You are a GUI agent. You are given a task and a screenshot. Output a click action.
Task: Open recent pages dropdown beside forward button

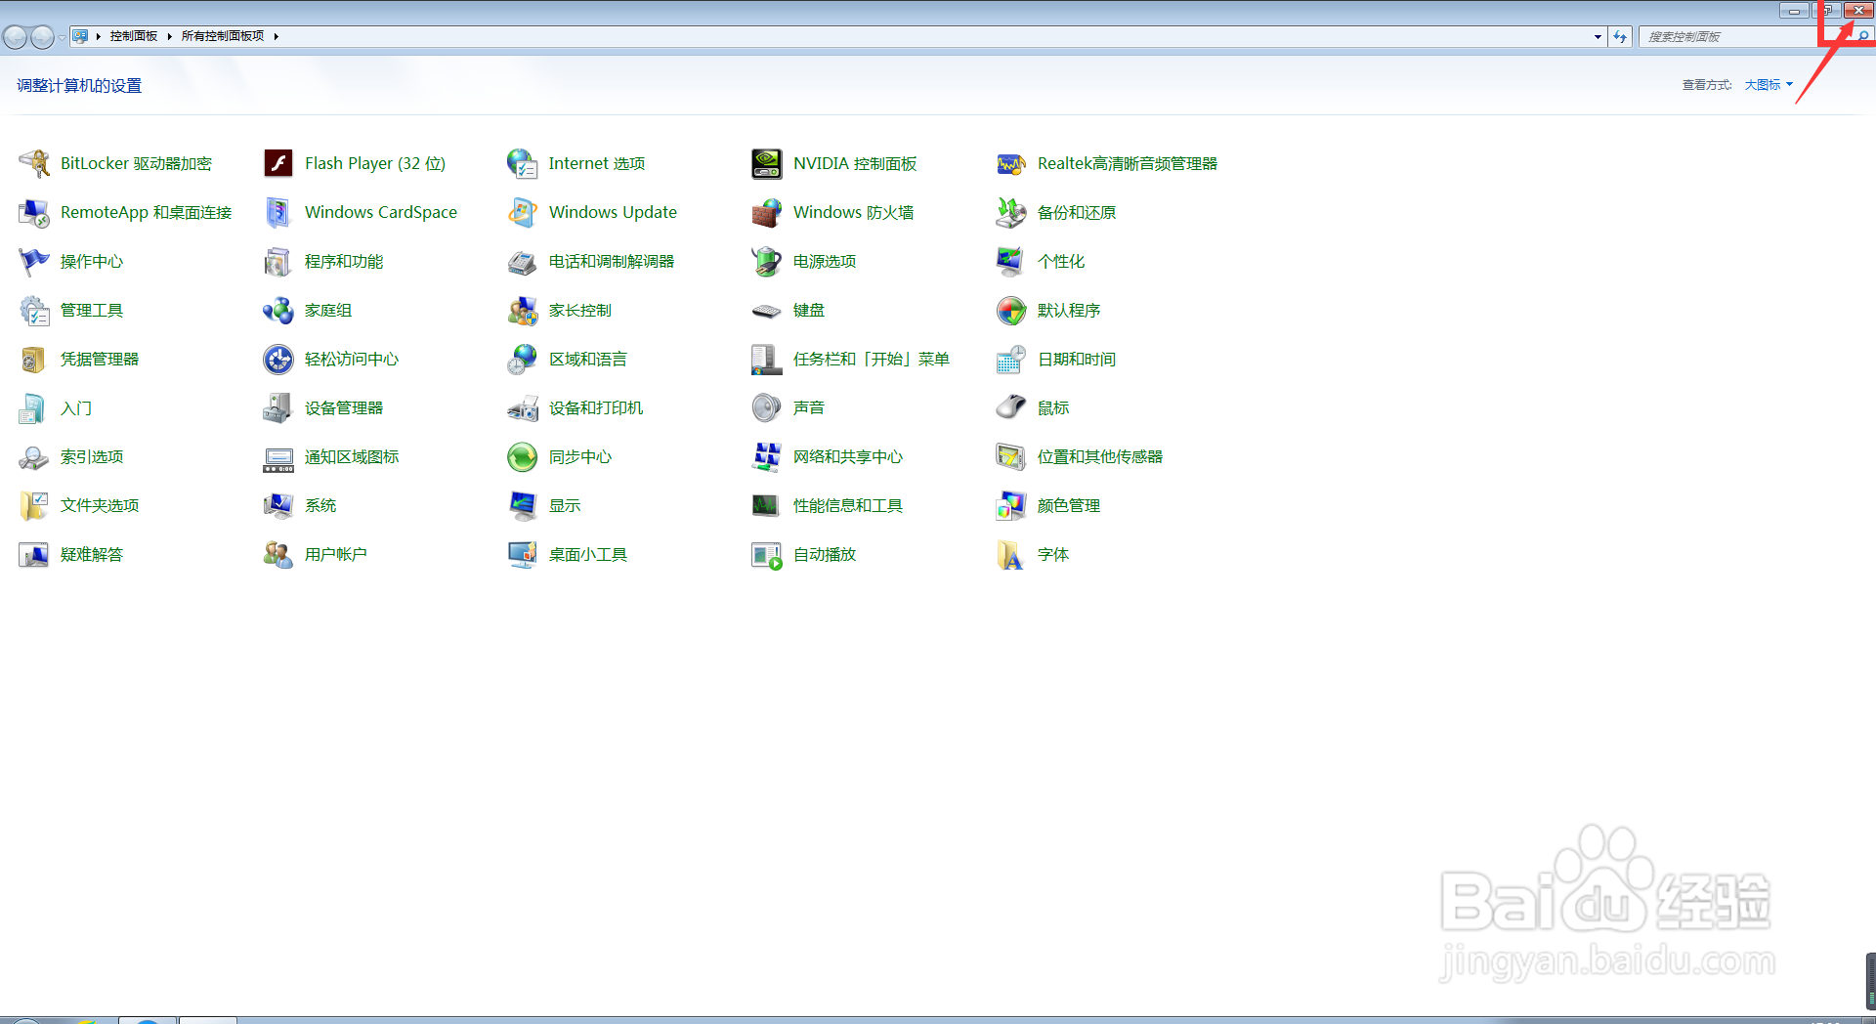click(62, 37)
